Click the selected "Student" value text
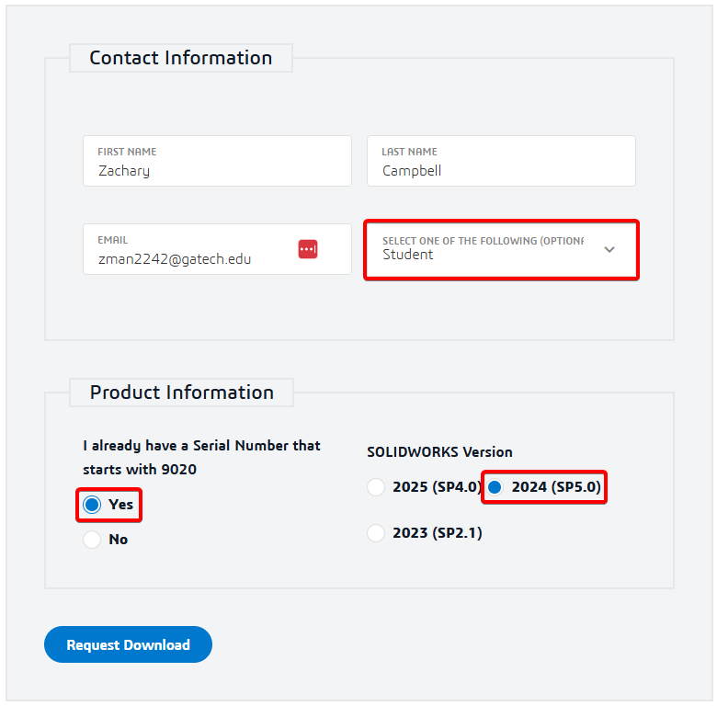 (x=408, y=255)
